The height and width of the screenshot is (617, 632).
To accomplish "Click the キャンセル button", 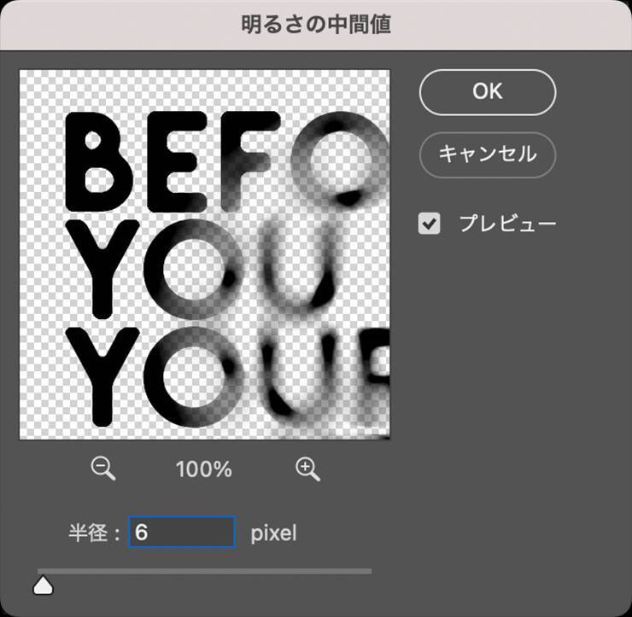I will (x=488, y=154).
